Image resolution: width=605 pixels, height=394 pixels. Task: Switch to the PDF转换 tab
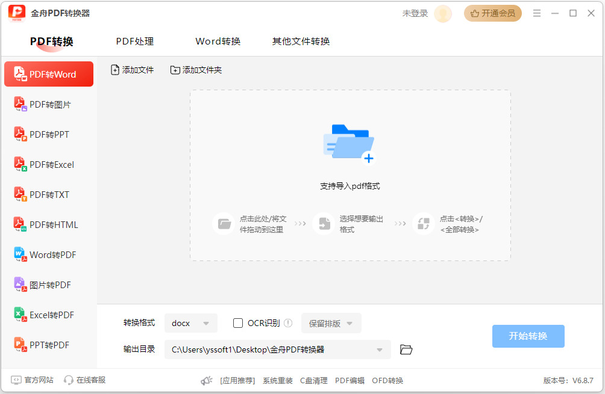(x=51, y=42)
